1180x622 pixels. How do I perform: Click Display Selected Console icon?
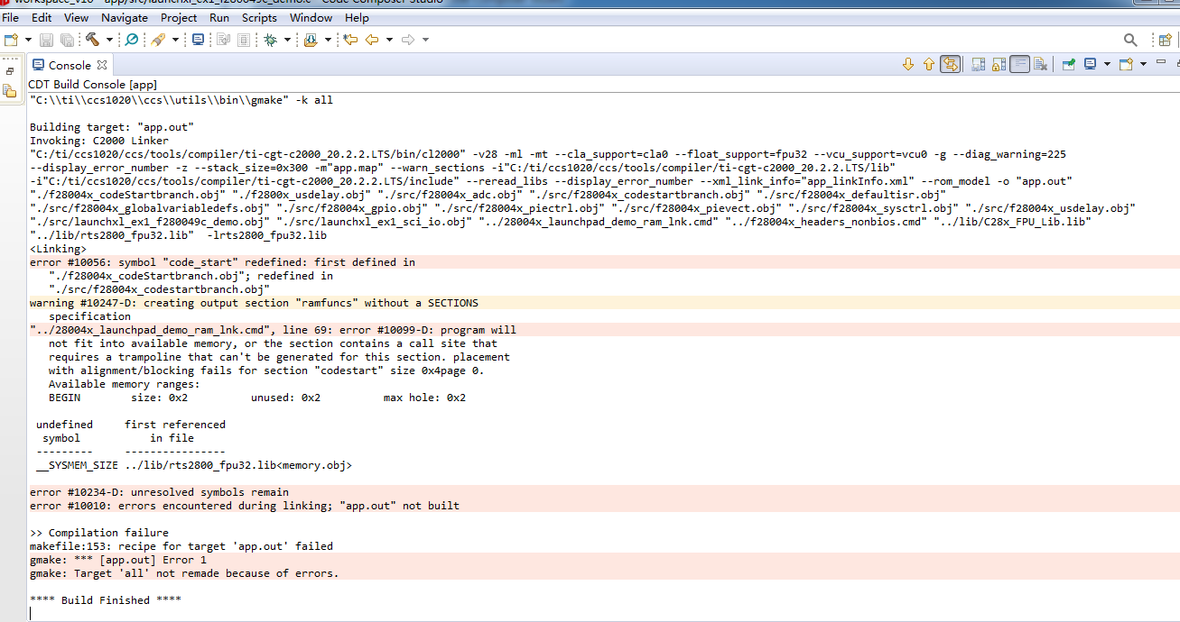click(1091, 64)
